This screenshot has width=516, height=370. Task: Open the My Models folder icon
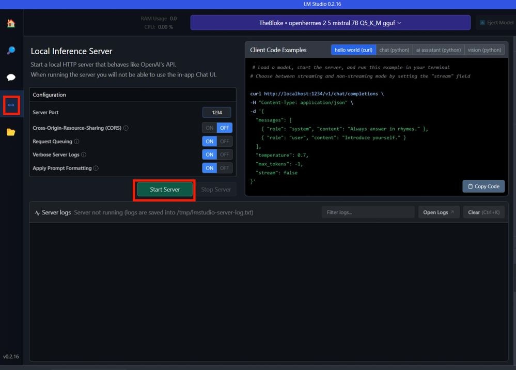(x=11, y=132)
